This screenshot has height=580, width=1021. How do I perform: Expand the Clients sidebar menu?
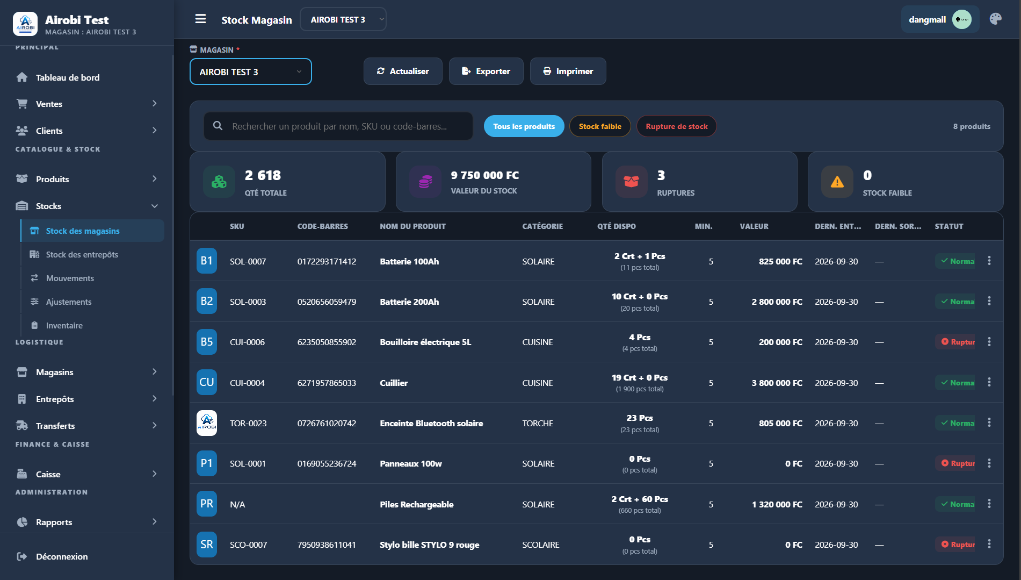tap(87, 131)
